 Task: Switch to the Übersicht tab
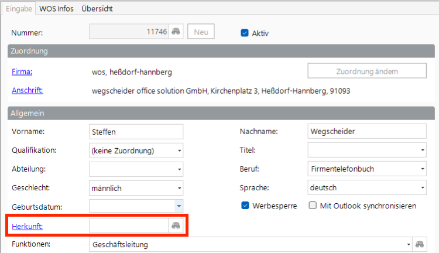[x=97, y=9]
